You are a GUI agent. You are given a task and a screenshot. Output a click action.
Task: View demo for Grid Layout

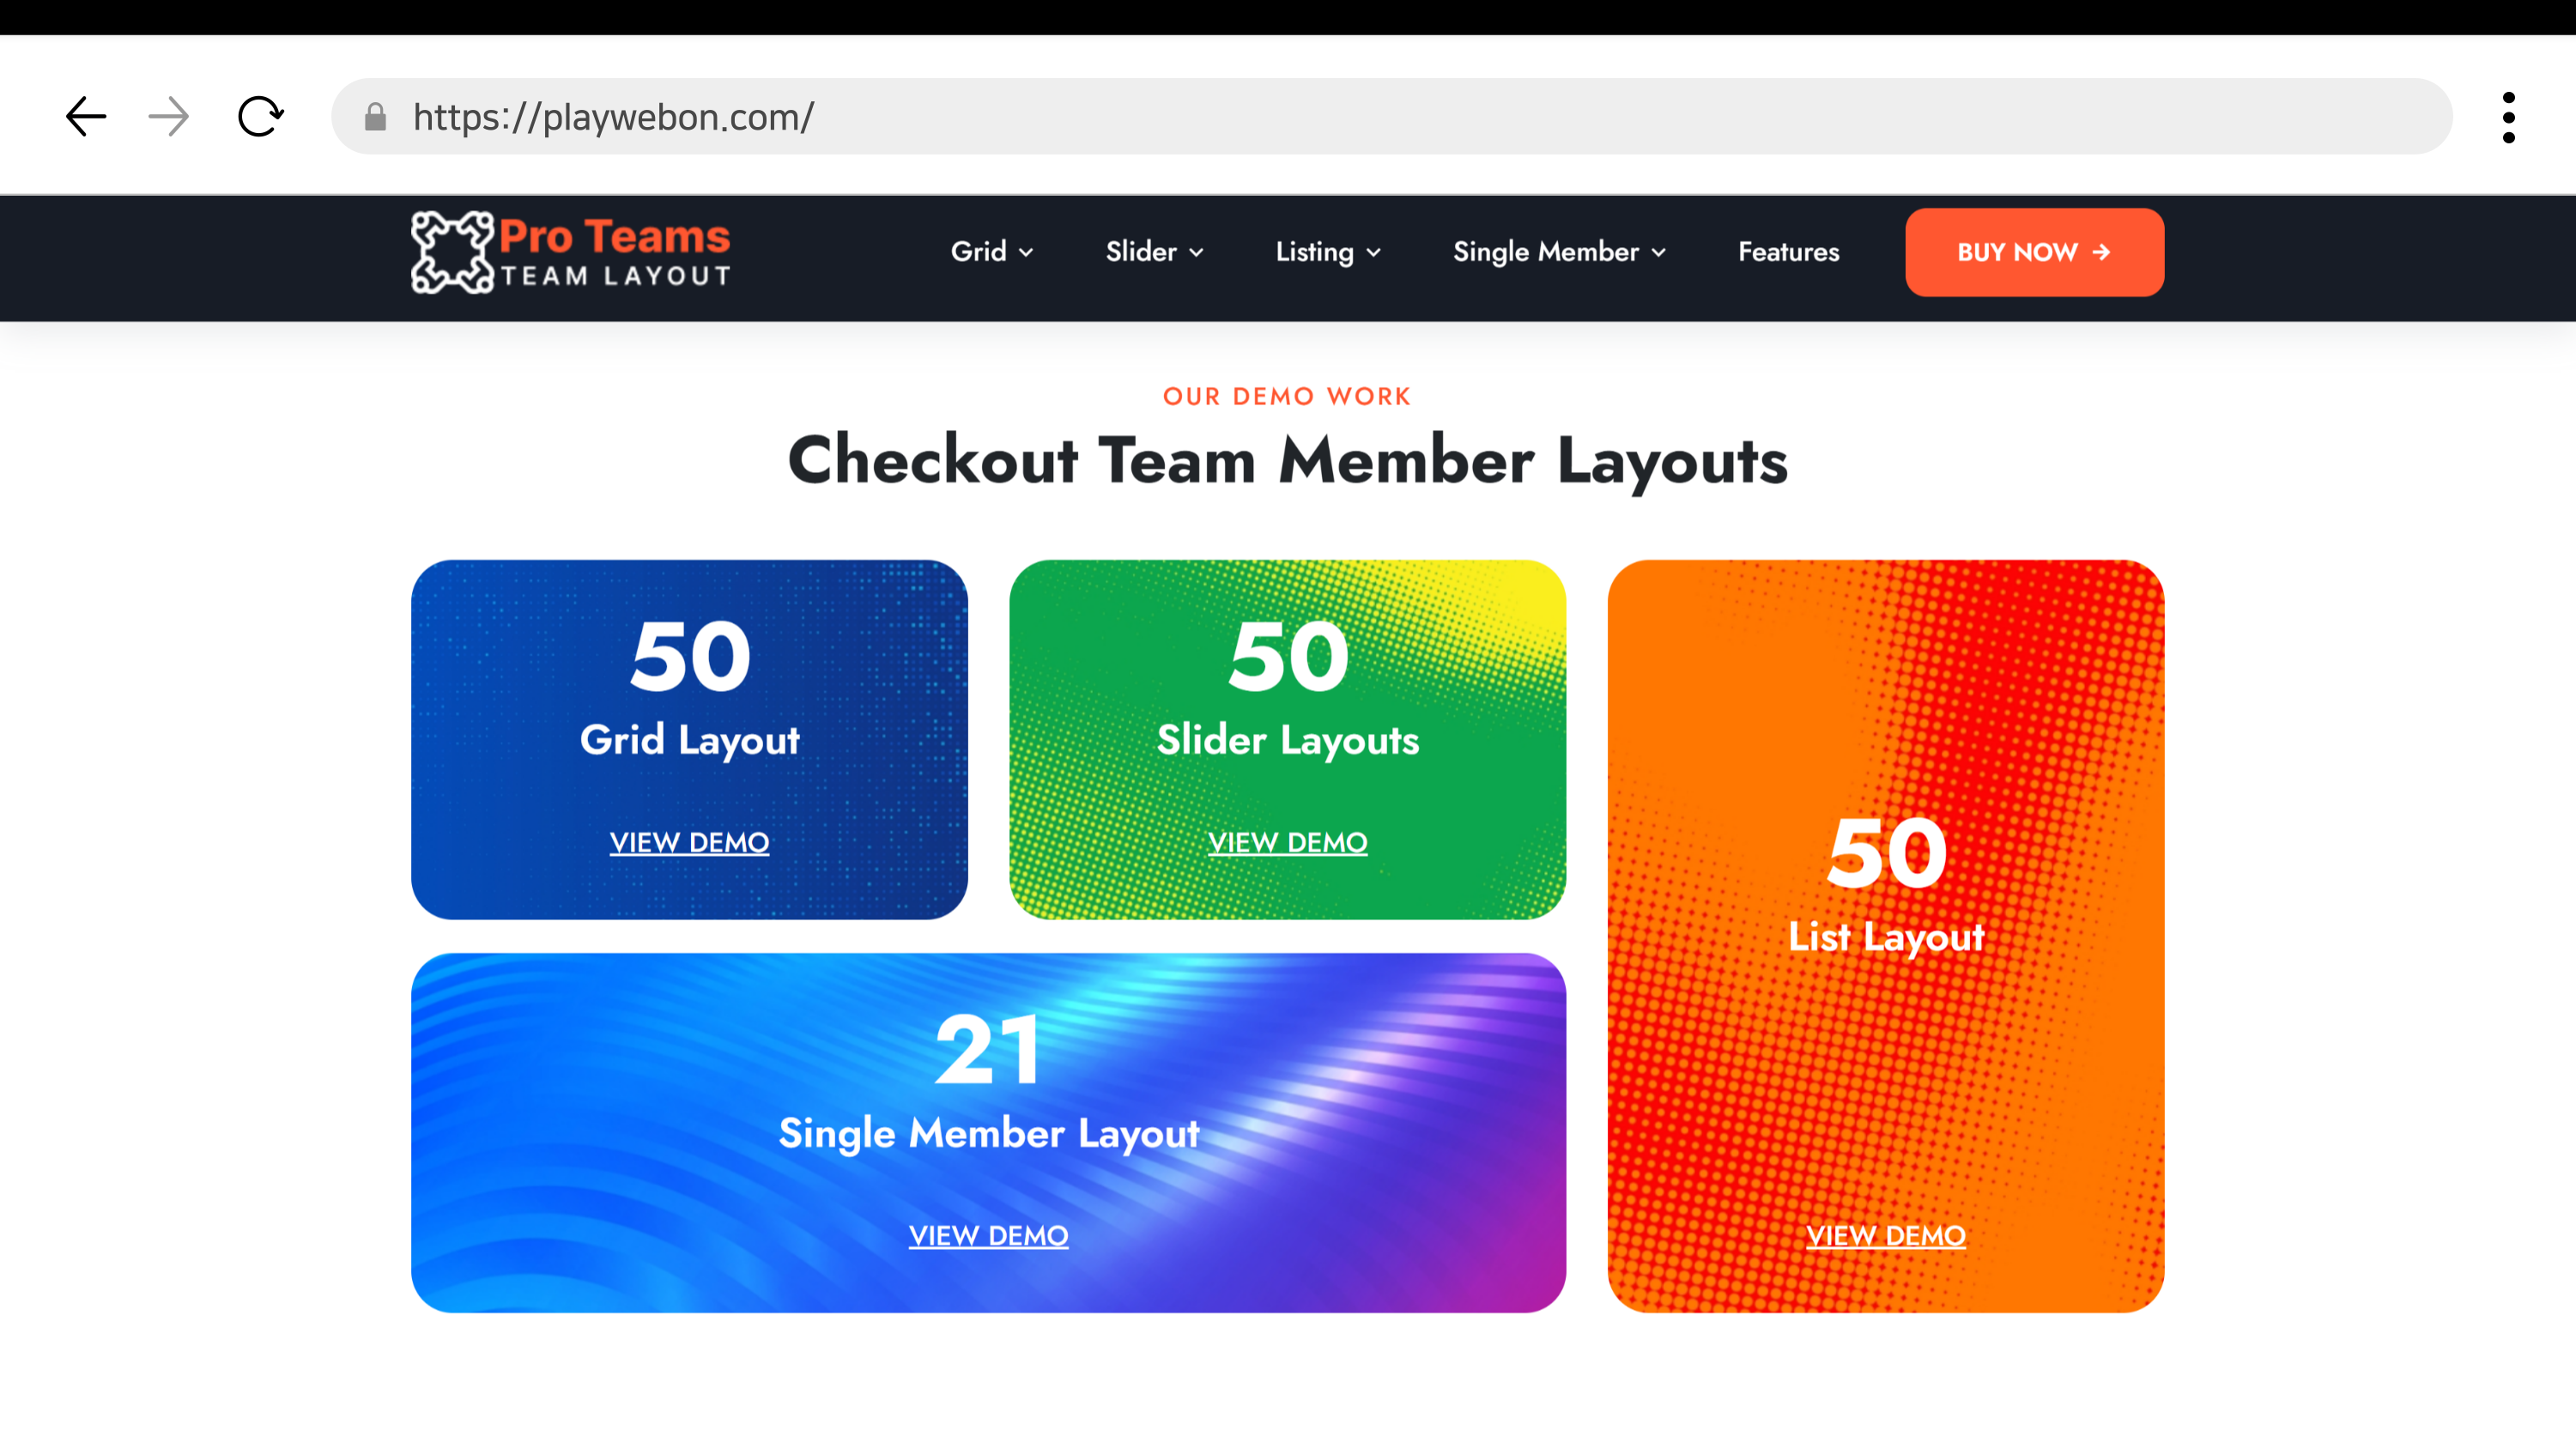point(689,842)
